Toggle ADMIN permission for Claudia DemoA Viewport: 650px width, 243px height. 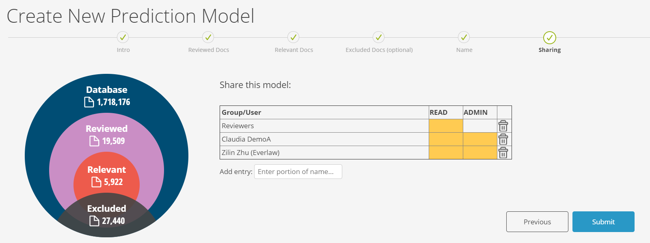pyautogui.click(x=480, y=139)
